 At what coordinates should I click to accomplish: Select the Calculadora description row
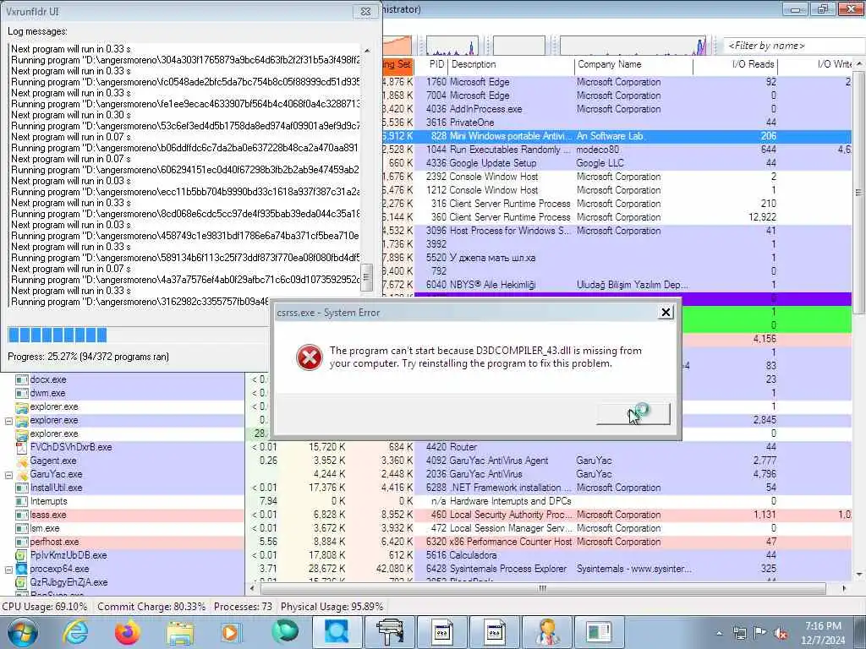473,555
